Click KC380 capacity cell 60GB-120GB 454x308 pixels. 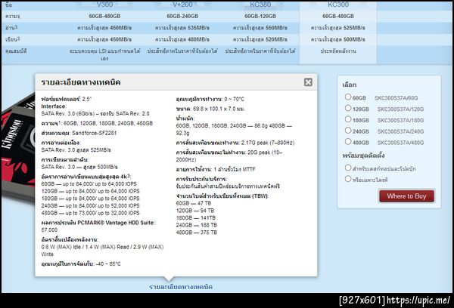coord(260,16)
